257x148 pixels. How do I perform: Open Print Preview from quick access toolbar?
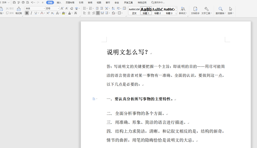point(27,3)
